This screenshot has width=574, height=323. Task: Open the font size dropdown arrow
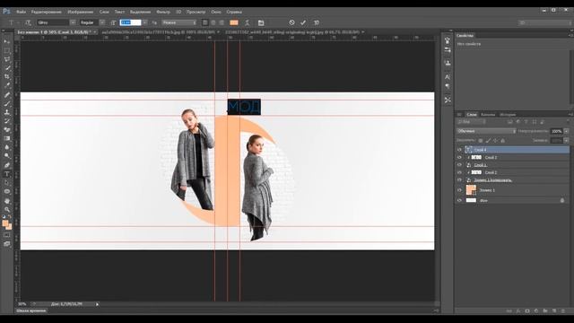click(144, 22)
